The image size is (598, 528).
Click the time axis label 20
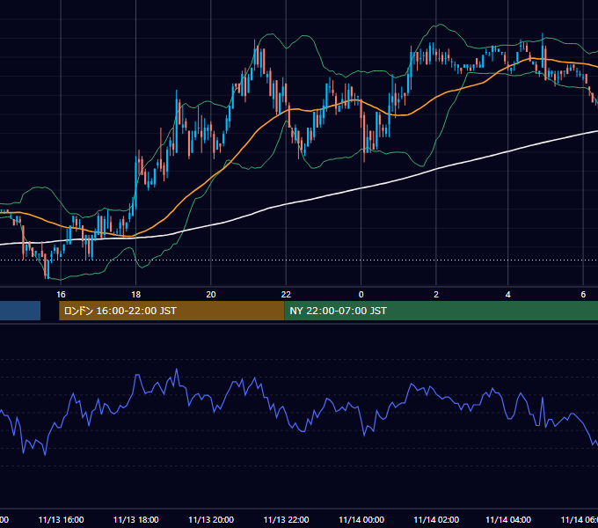click(211, 295)
